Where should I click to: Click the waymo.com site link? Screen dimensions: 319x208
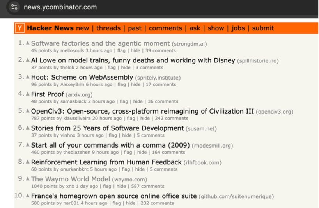tap(129, 180)
